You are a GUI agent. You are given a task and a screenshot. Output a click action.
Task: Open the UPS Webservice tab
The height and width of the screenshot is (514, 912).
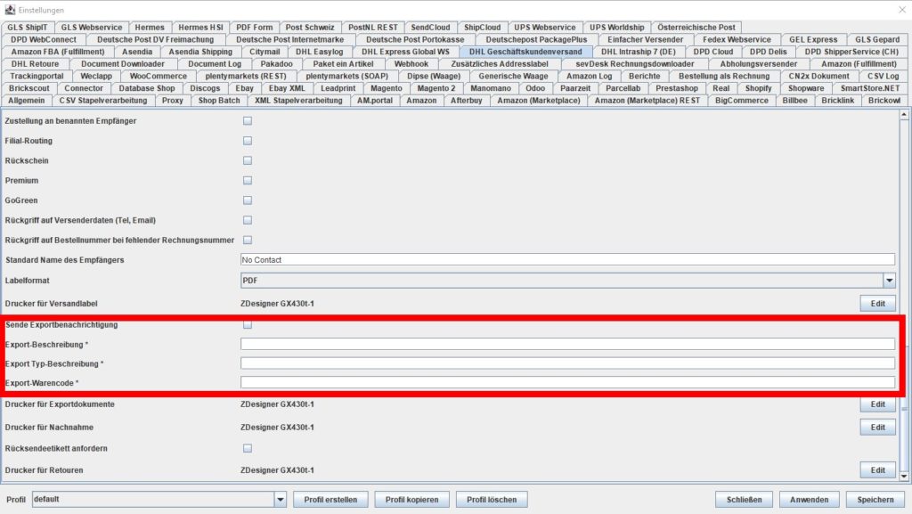544,28
